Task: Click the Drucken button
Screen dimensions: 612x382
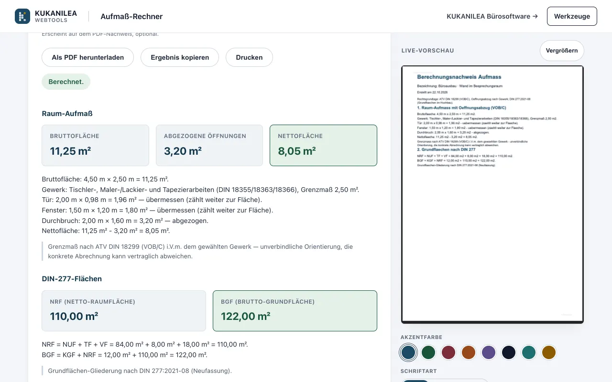Action: (249, 57)
